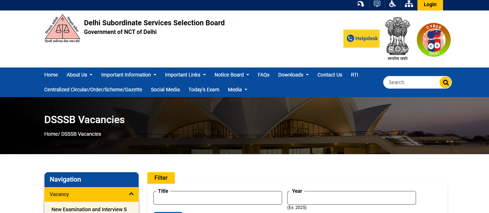489x213 pixels.
Task: Open the Important Information dropdown
Action: (x=129, y=75)
